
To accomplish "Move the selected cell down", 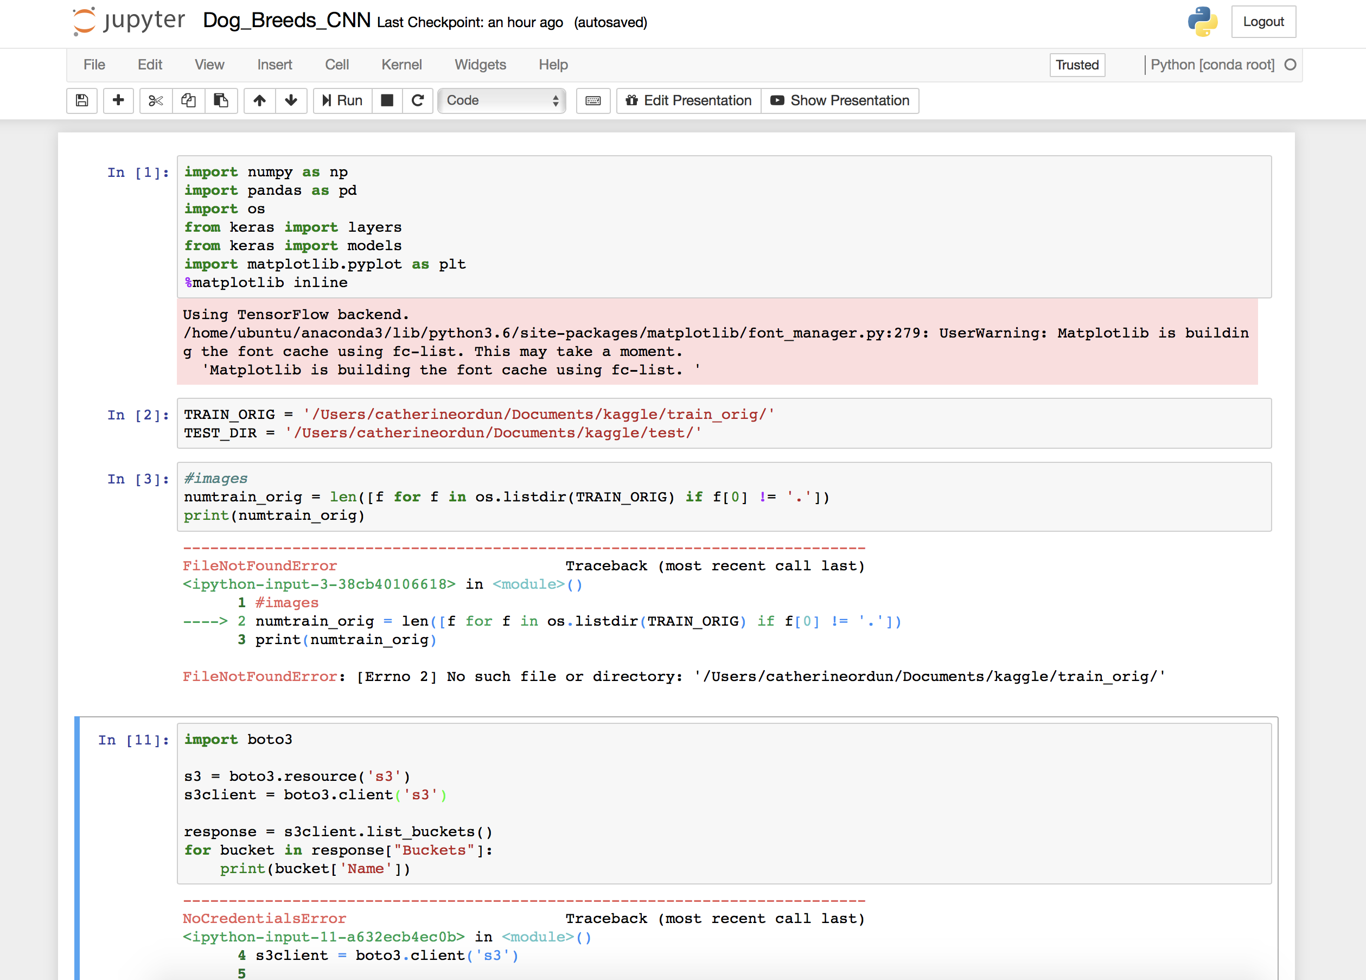I will [x=291, y=100].
